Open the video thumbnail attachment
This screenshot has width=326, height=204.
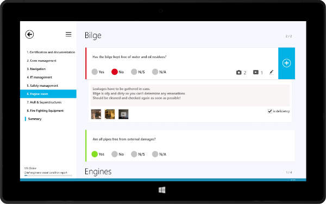123,114
